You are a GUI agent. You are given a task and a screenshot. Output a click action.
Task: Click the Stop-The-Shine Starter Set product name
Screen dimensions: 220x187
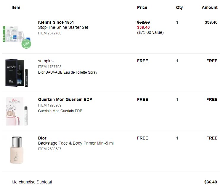63,27
